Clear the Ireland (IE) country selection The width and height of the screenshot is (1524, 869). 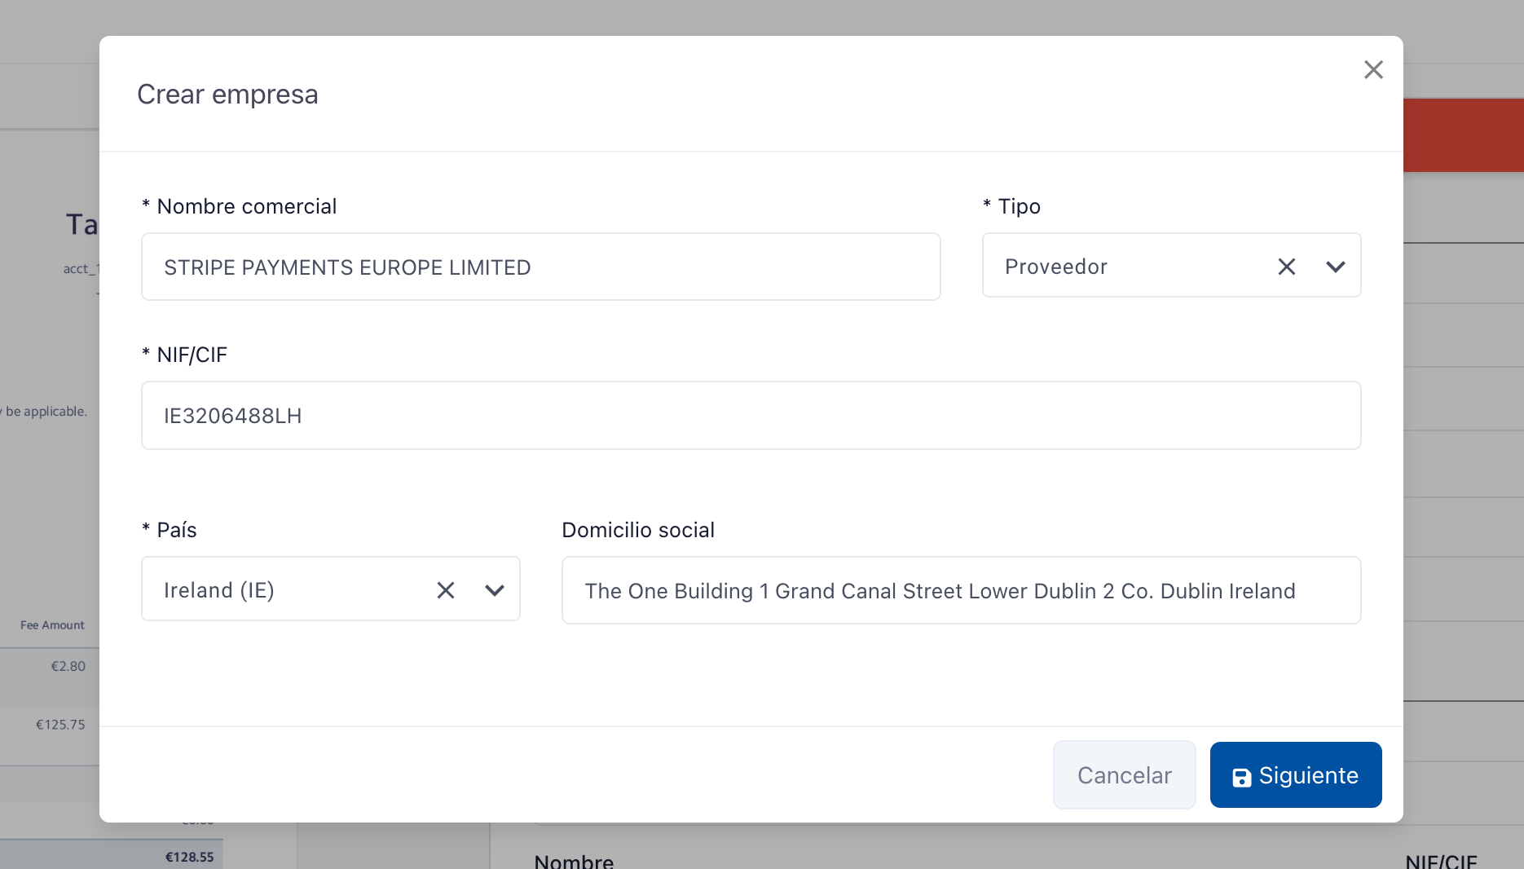pos(445,590)
